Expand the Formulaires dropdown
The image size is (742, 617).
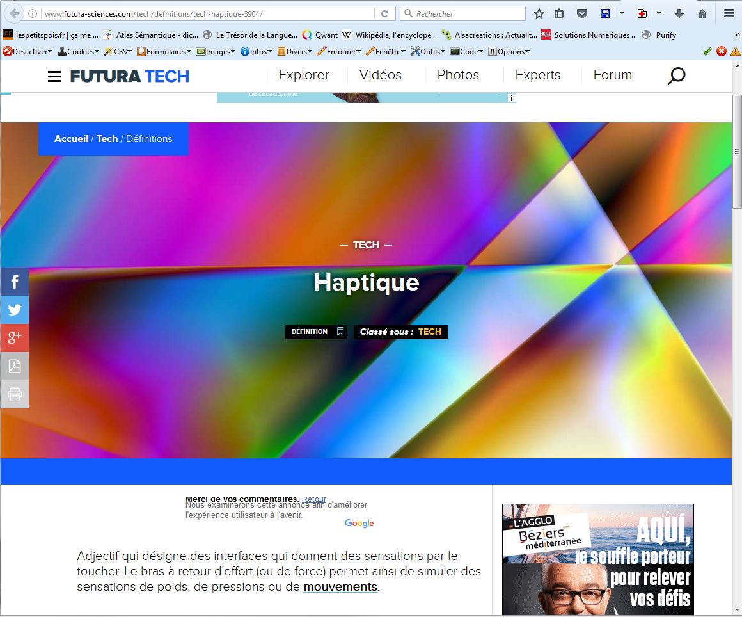point(164,52)
